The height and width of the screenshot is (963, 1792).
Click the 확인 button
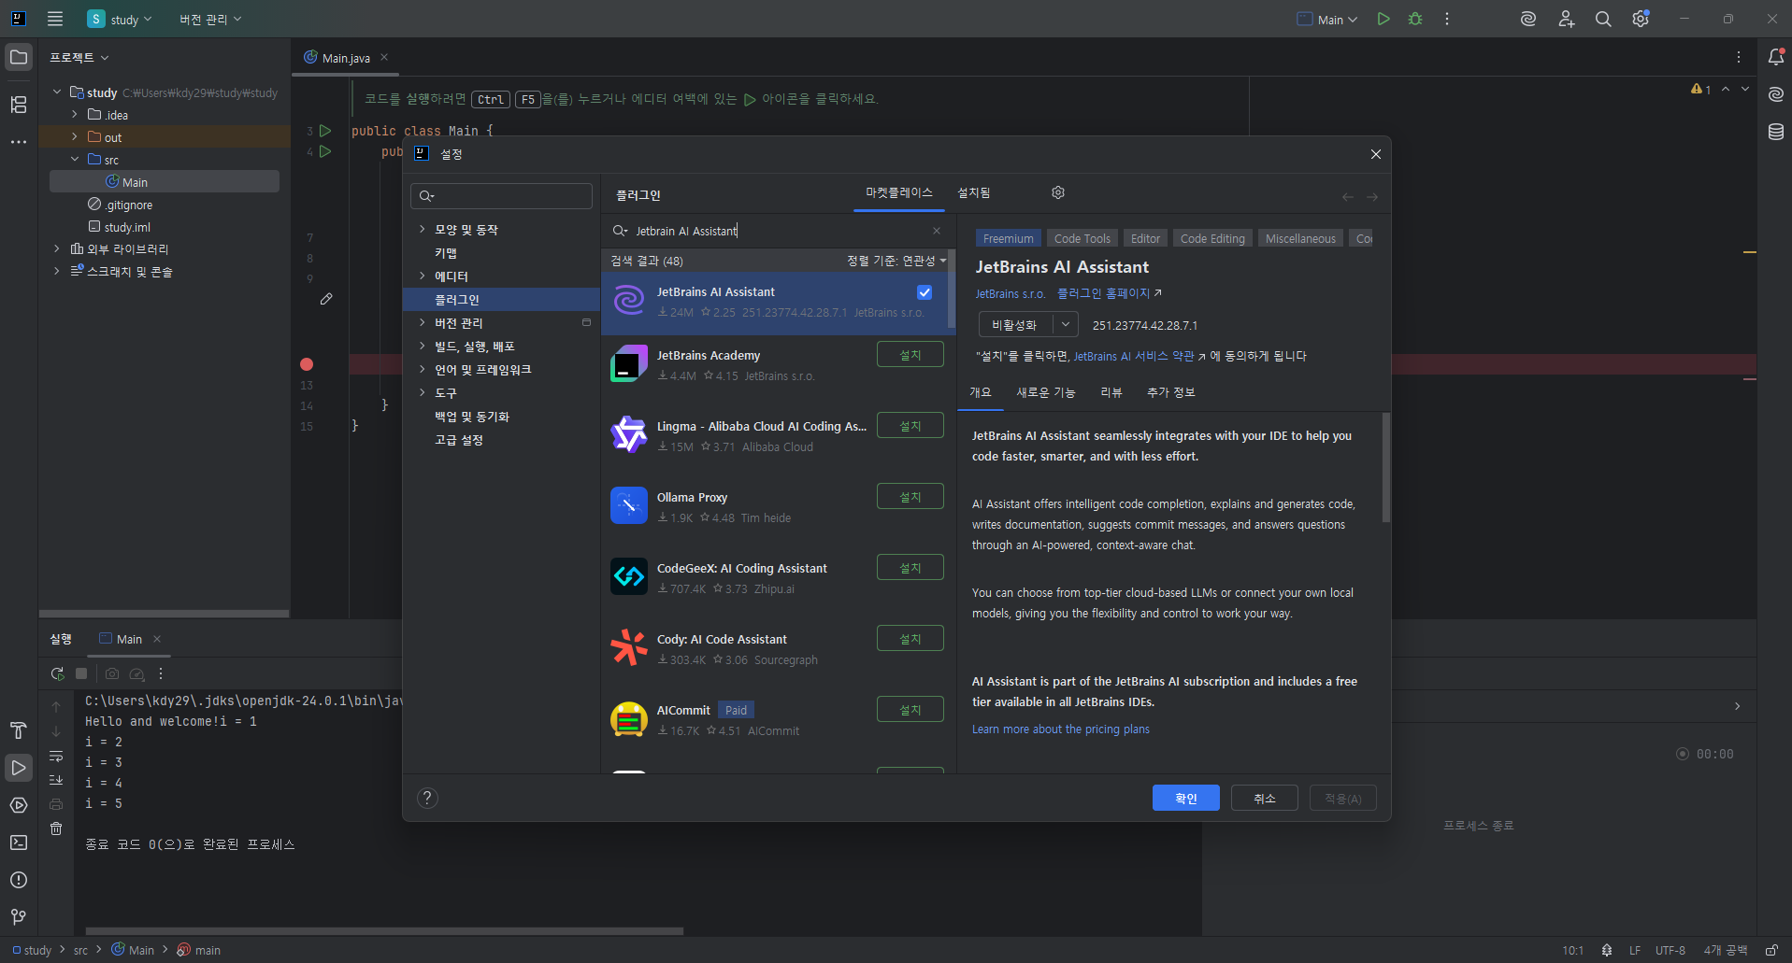point(1186,798)
